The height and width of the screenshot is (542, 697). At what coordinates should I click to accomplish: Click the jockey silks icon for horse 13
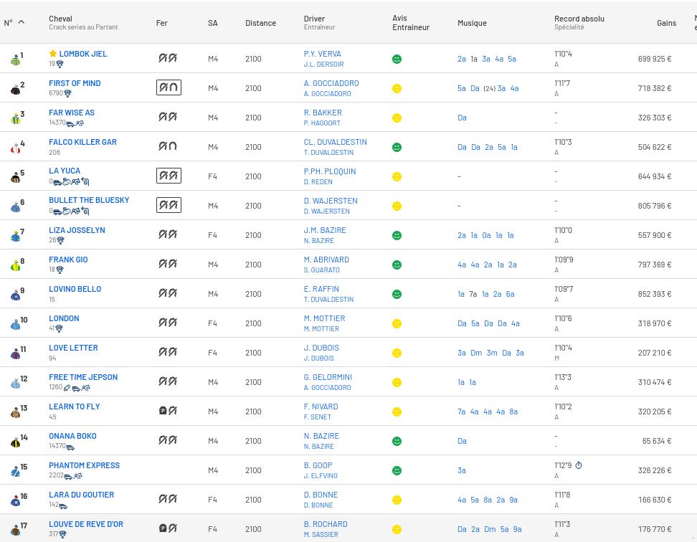click(16, 413)
